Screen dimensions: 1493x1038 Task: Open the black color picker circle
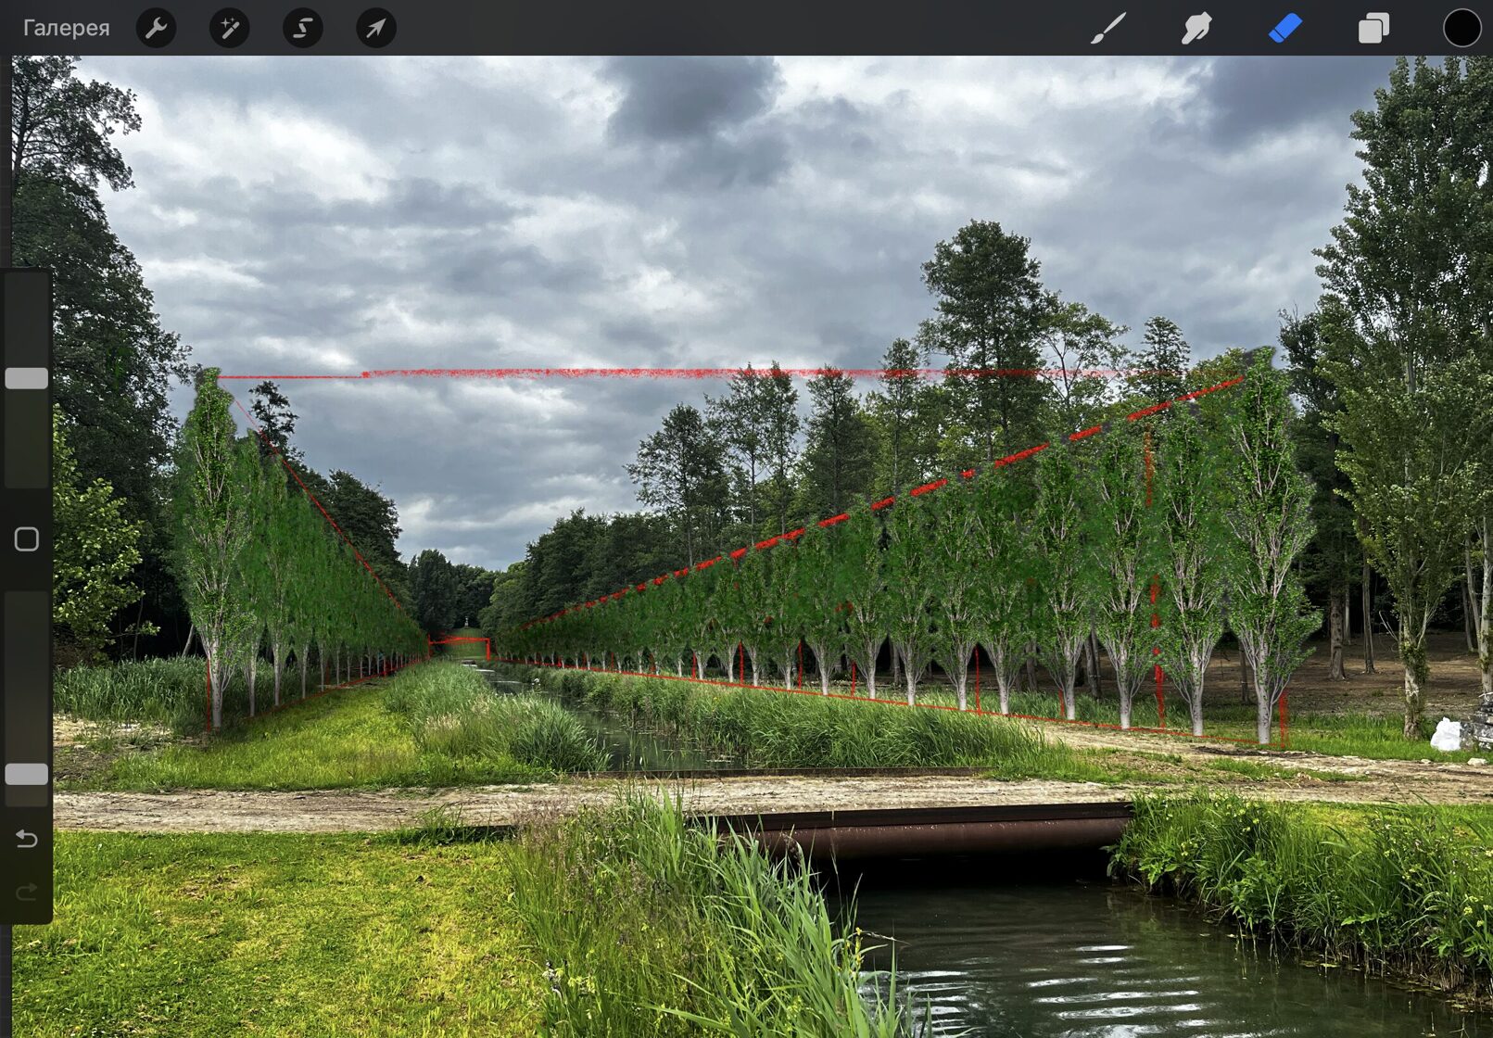pyautogui.click(x=1461, y=28)
